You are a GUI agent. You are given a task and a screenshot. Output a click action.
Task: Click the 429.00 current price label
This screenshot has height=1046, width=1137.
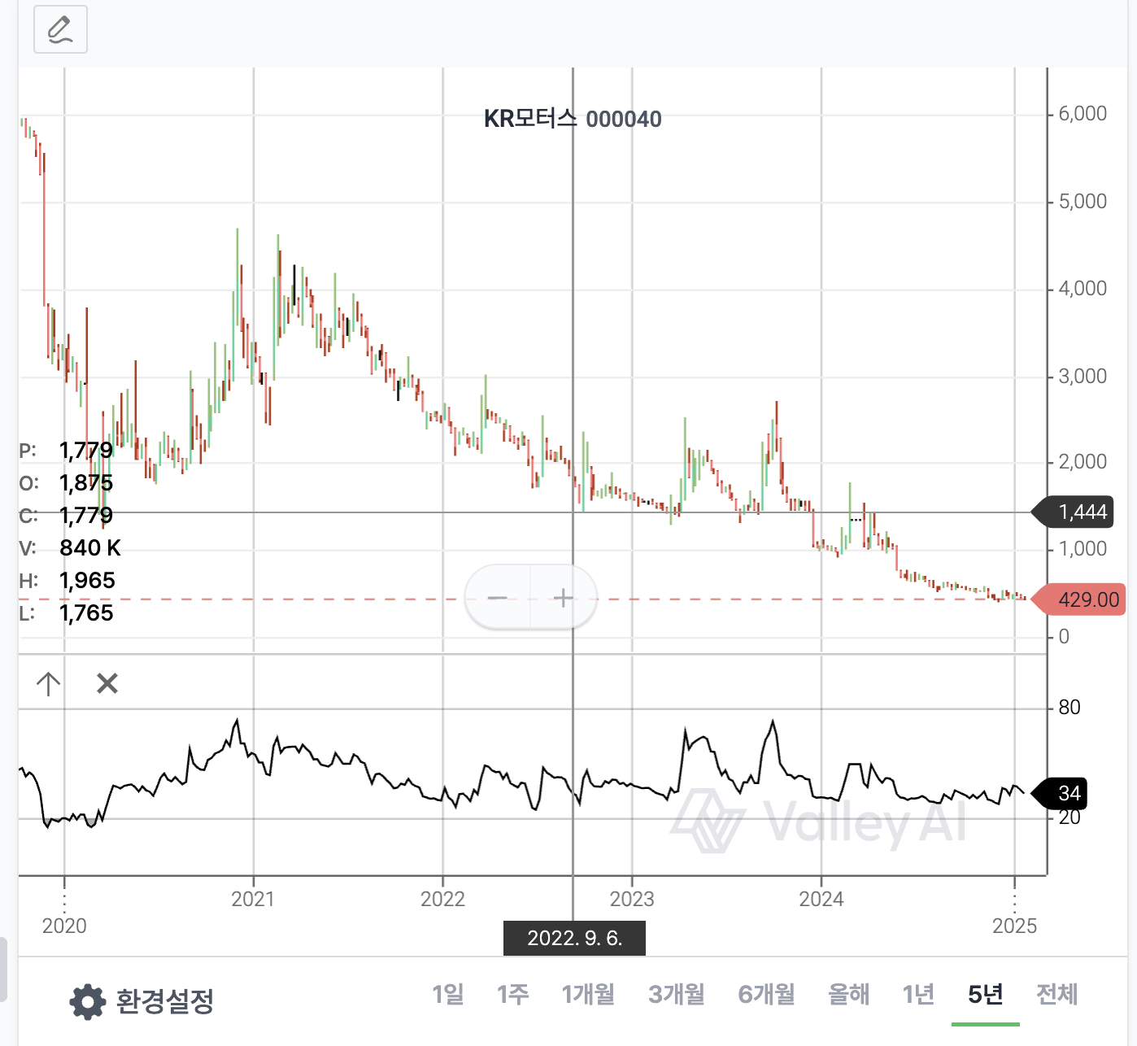tap(1087, 600)
